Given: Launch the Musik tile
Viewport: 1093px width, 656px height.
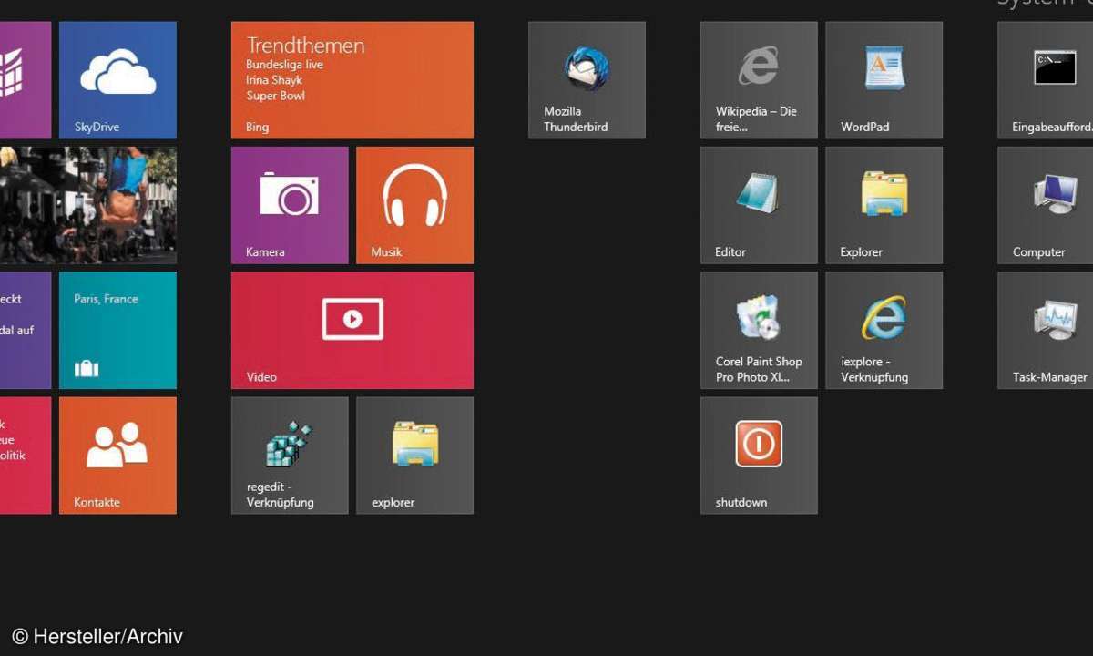Looking at the screenshot, I should [414, 205].
